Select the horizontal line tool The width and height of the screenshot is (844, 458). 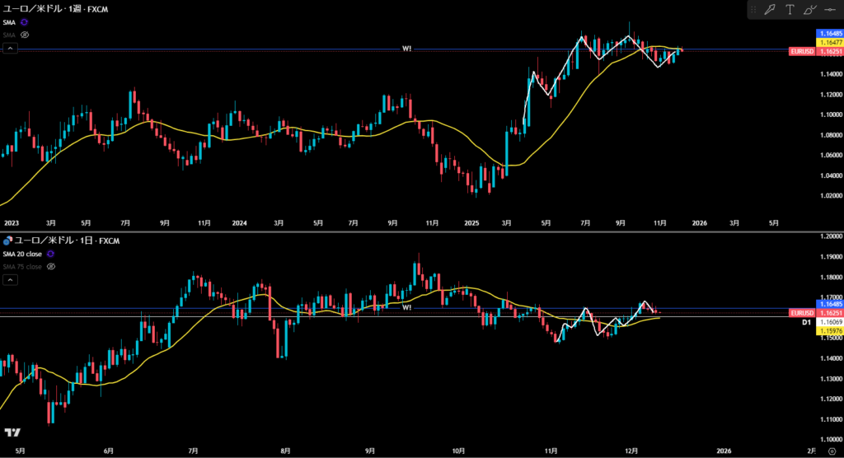click(829, 10)
